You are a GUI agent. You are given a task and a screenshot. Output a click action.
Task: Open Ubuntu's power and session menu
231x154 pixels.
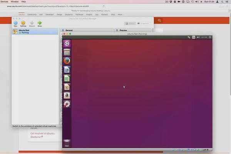[210, 37]
